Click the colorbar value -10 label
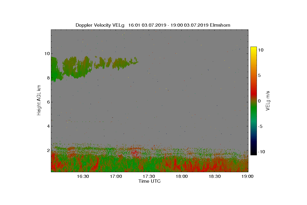 (x=261, y=152)
